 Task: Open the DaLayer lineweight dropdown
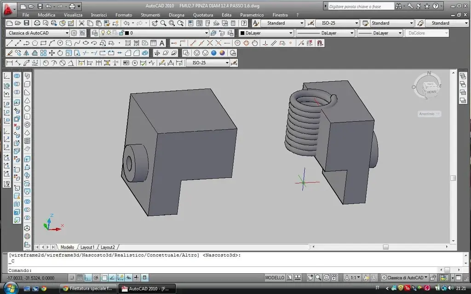tap(379, 33)
